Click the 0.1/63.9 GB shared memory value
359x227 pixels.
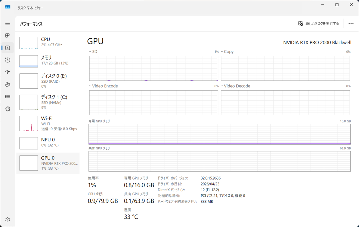139,201
